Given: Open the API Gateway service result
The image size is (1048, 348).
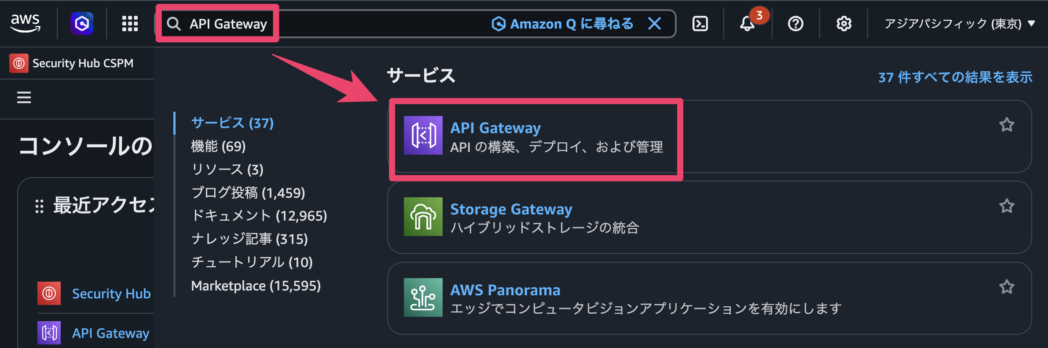Looking at the screenshot, I should pos(495,128).
